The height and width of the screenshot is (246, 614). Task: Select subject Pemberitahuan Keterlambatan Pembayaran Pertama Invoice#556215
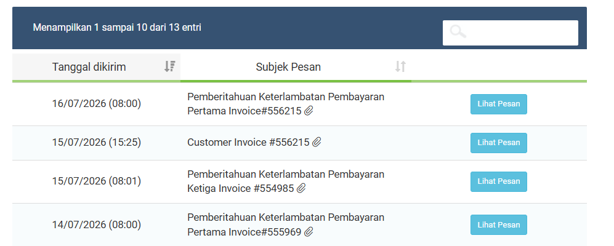(x=286, y=104)
